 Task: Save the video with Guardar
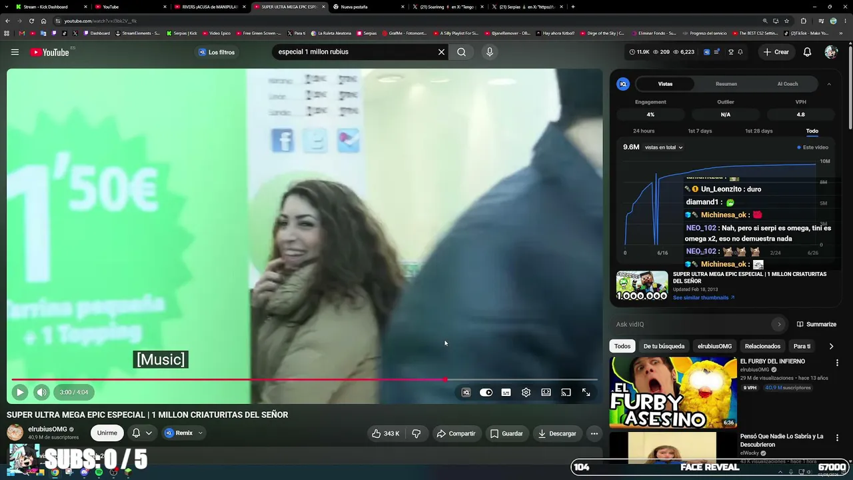506,433
